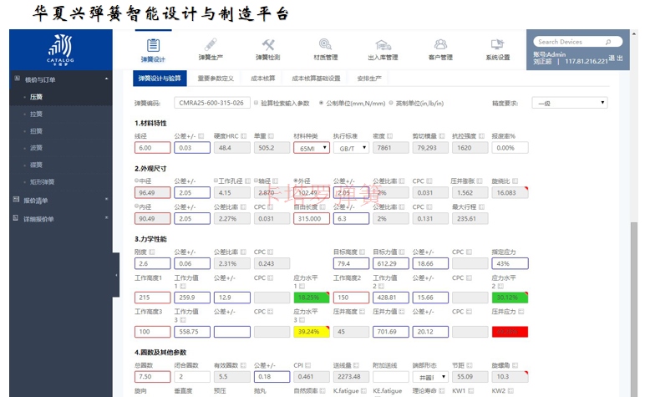Viewport: 645px width, 397px height.
Task: Click the red 压并应力 cell
Action: tap(510, 332)
